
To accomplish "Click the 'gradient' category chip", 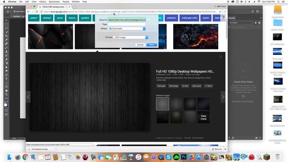I will (85, 18).
